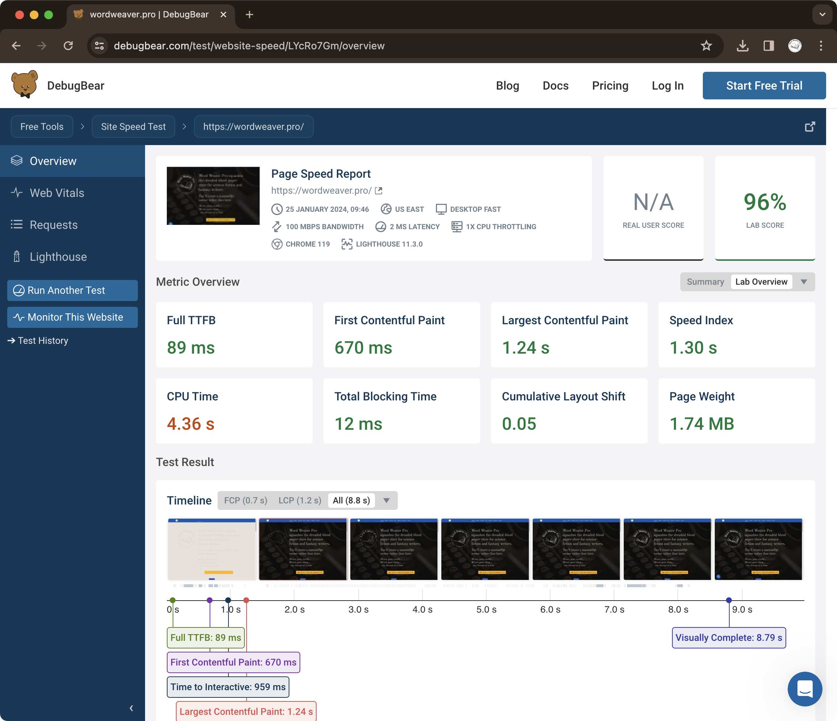Click Start Free Trial button

(x=764, y=86)
